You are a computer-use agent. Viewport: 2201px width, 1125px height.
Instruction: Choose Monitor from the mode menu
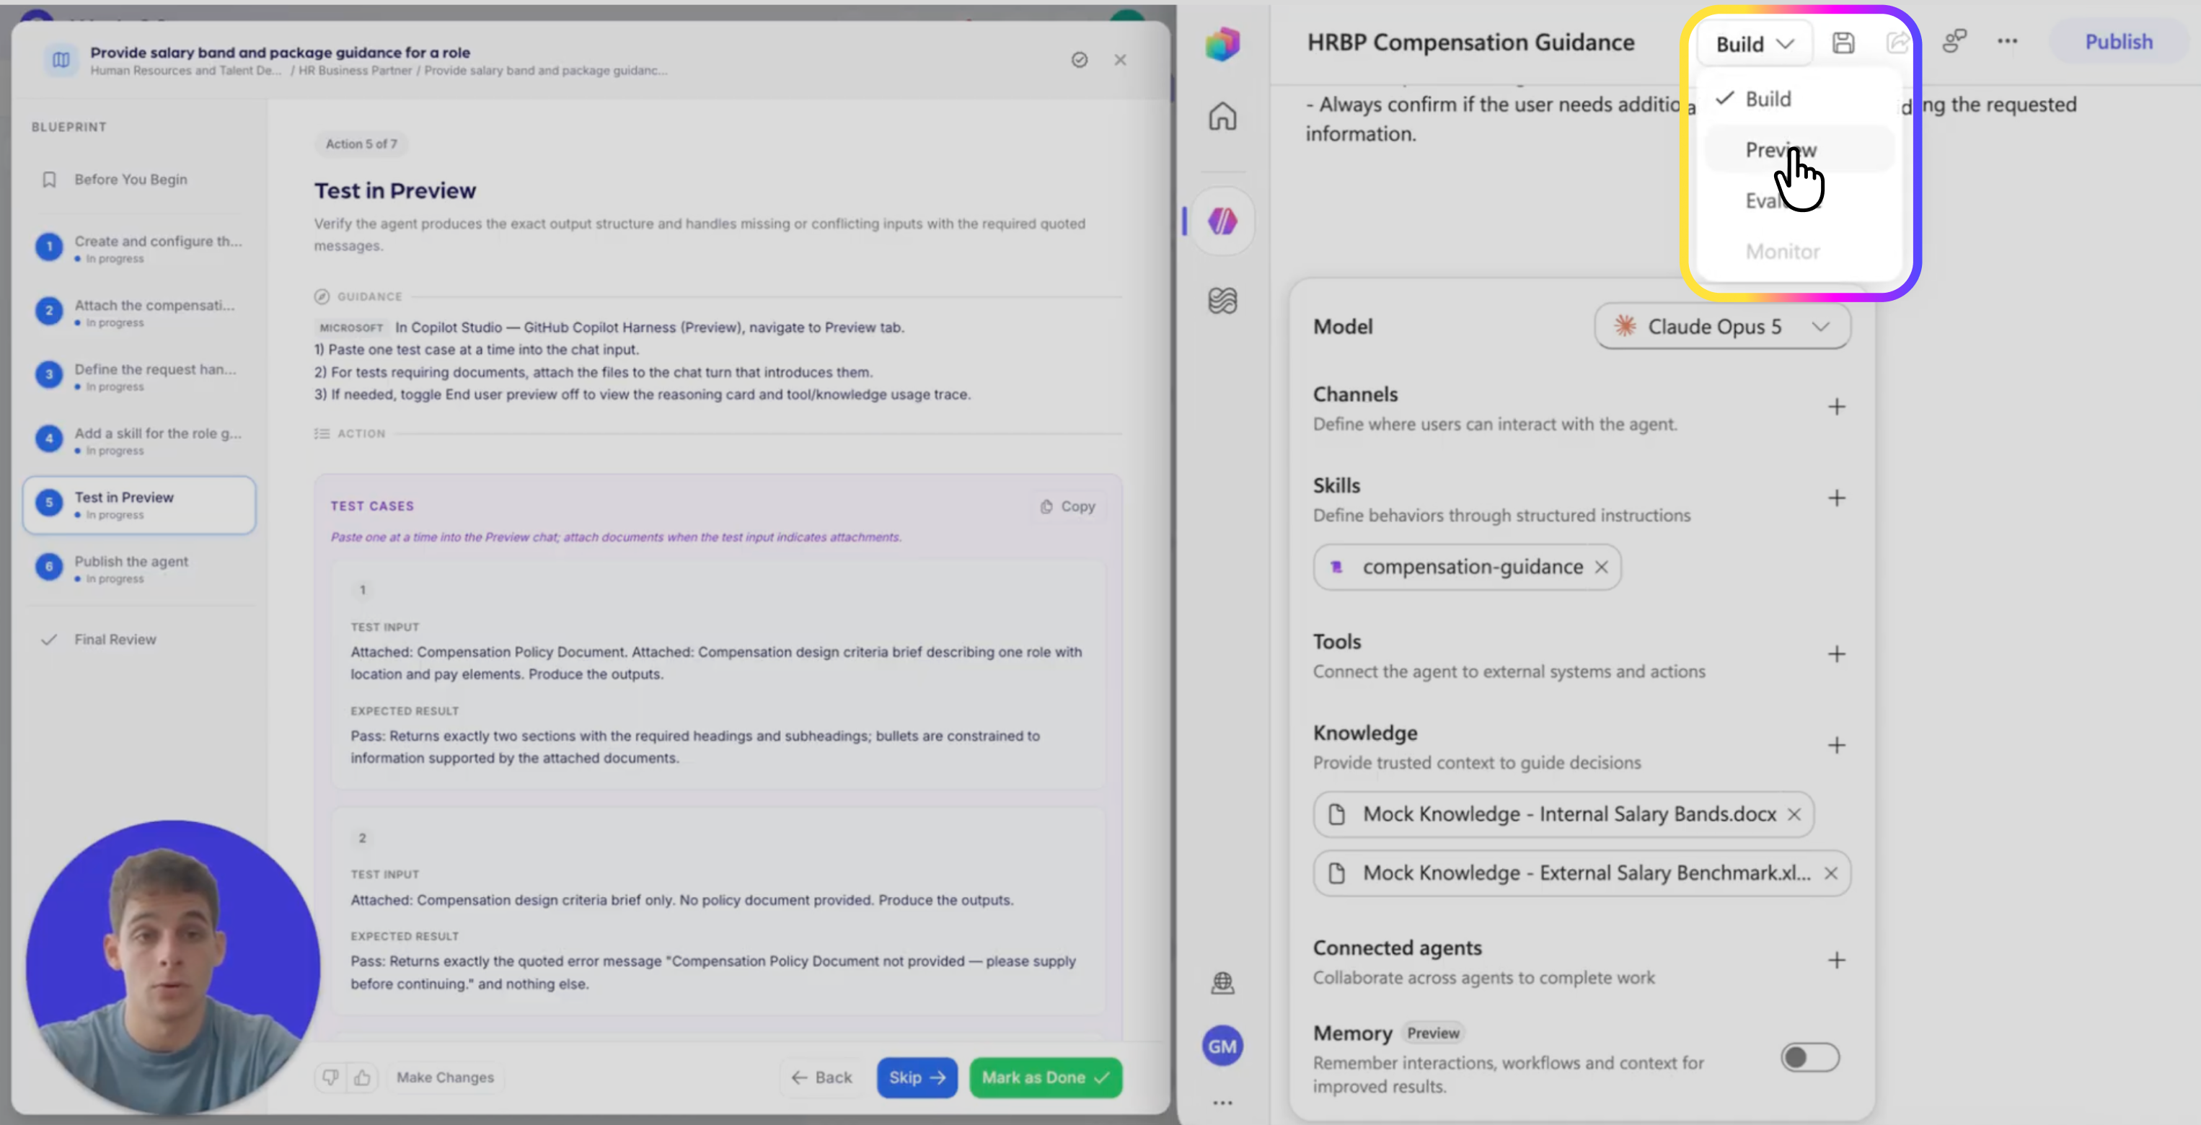click(1798, 252)
